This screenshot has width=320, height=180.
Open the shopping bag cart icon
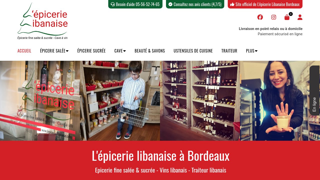pos(287,17)
